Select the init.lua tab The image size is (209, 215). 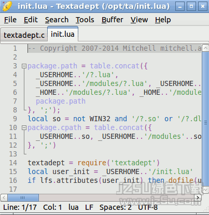point(63,34)
